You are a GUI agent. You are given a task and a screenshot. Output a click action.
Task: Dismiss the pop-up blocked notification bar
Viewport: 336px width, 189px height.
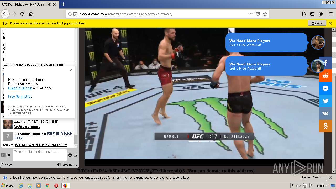tap(330, 23)
